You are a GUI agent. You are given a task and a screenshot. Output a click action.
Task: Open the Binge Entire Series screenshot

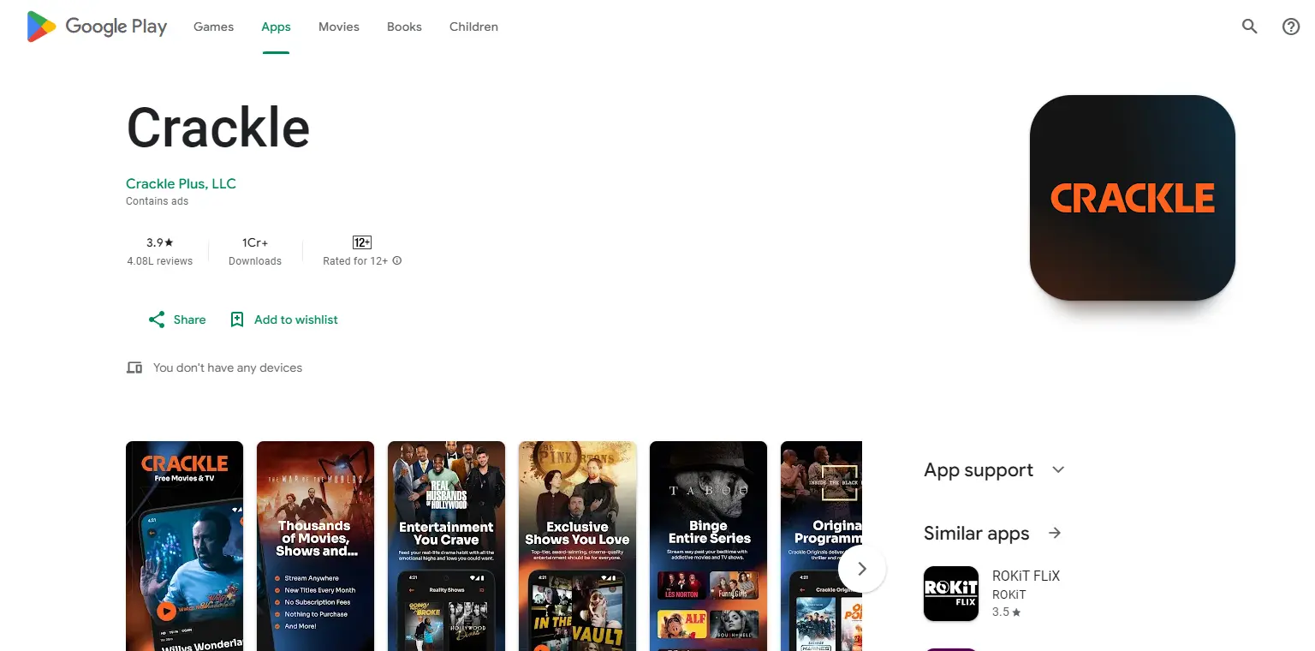708,546
